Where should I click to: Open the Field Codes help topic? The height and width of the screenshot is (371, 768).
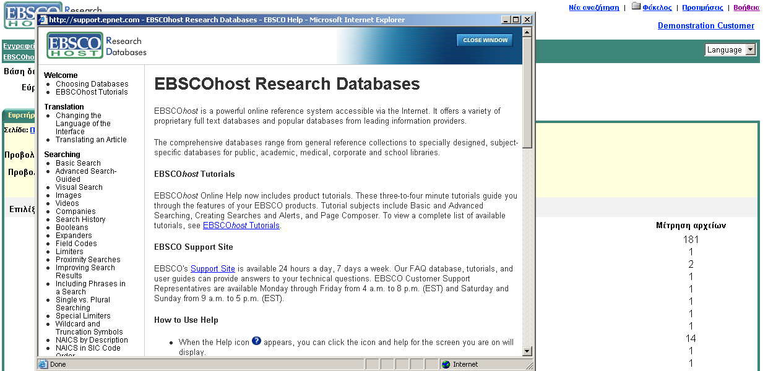click(x=76, y=244)
